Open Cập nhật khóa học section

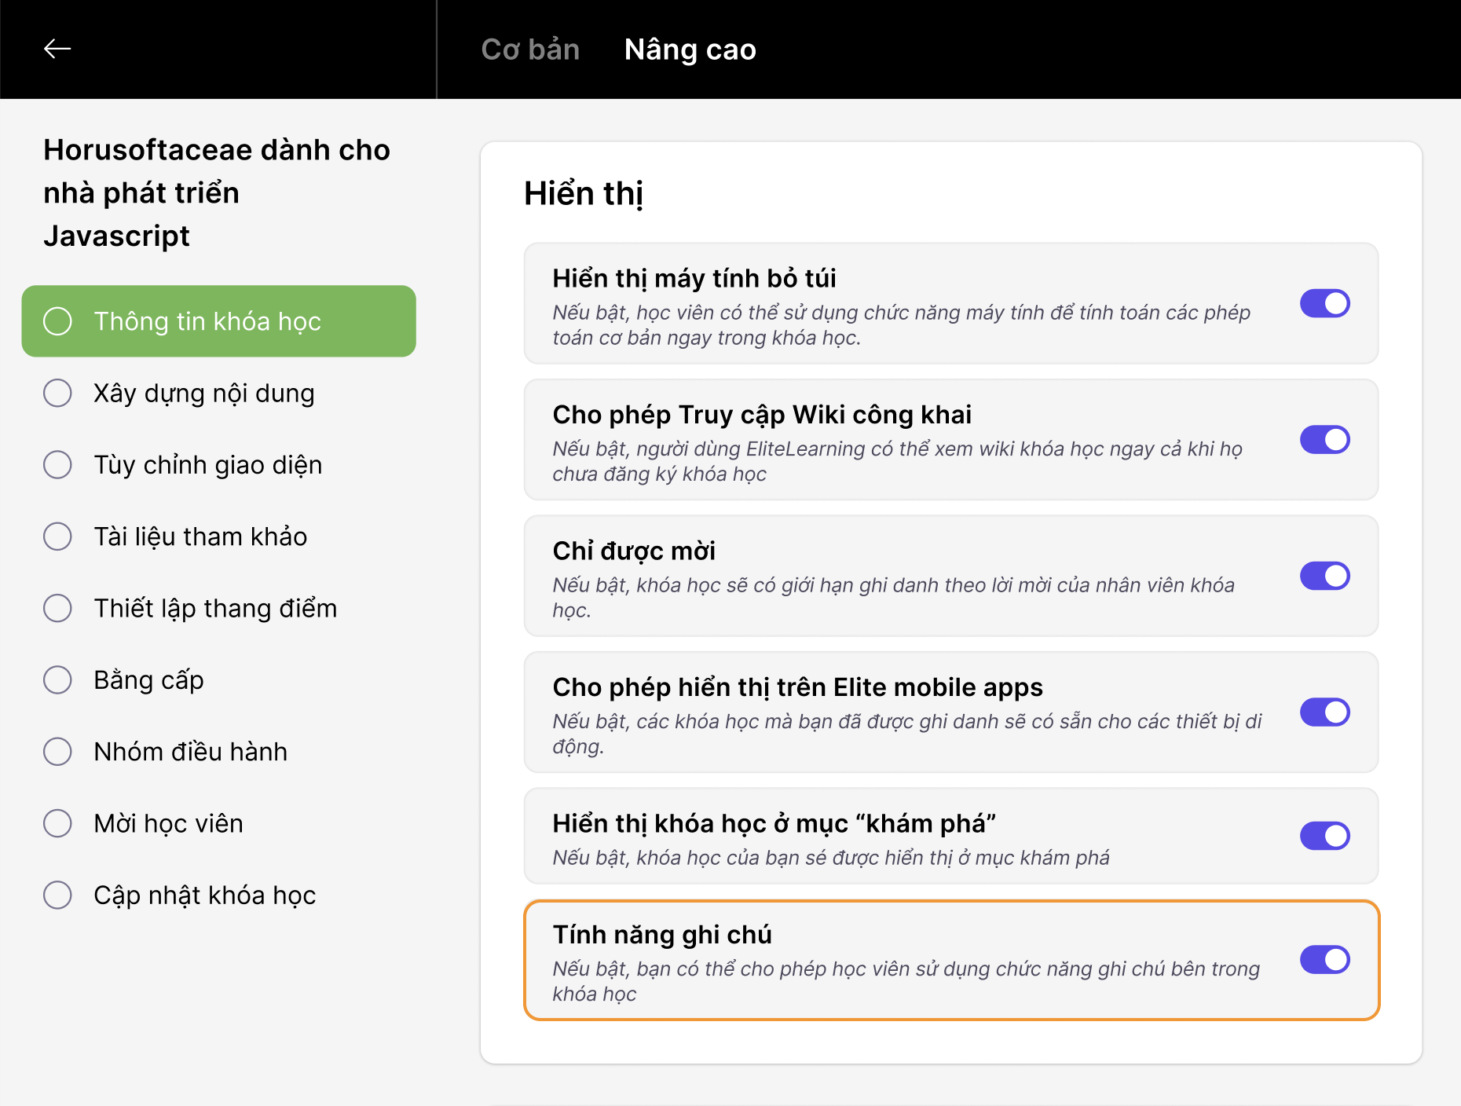[x=218, y=895]
